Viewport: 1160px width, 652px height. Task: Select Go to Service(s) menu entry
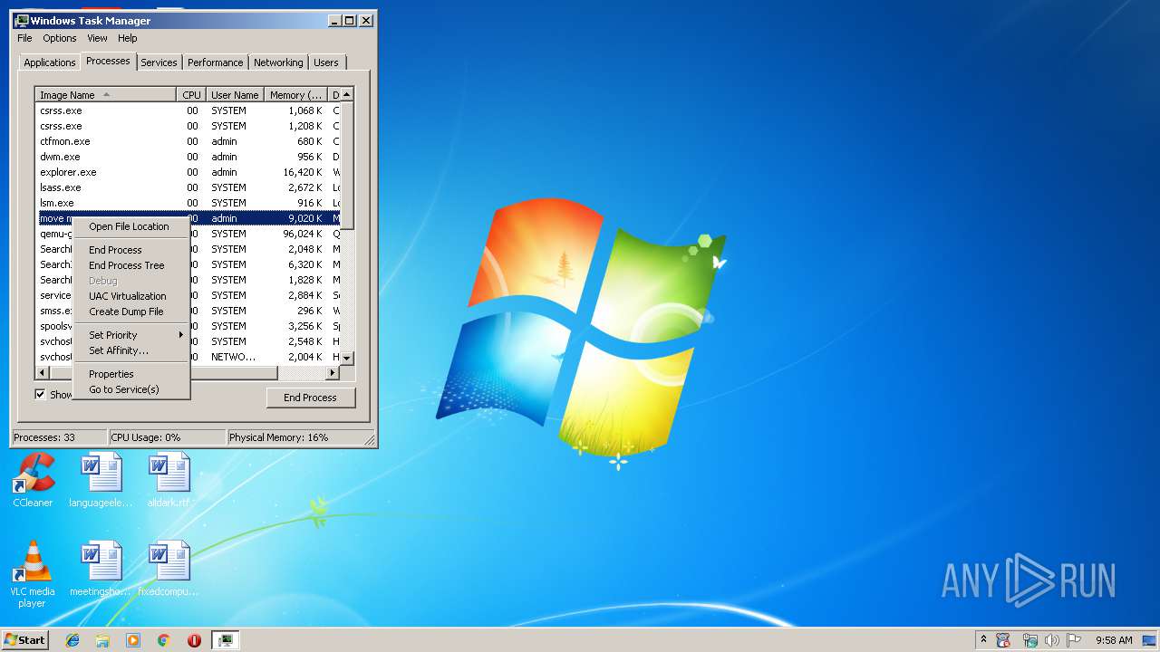(x=131, y=389)
